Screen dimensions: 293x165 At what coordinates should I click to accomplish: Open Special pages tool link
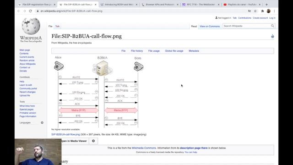(27, 110)
